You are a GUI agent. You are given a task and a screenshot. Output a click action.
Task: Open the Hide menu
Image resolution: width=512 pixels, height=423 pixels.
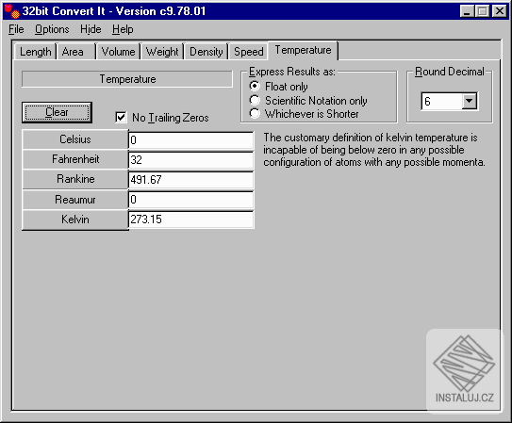(x=91, y=30)
